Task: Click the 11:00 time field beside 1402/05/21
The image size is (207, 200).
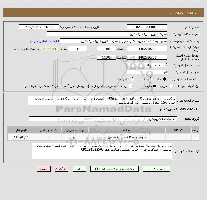Action: (x=106, y=49)
